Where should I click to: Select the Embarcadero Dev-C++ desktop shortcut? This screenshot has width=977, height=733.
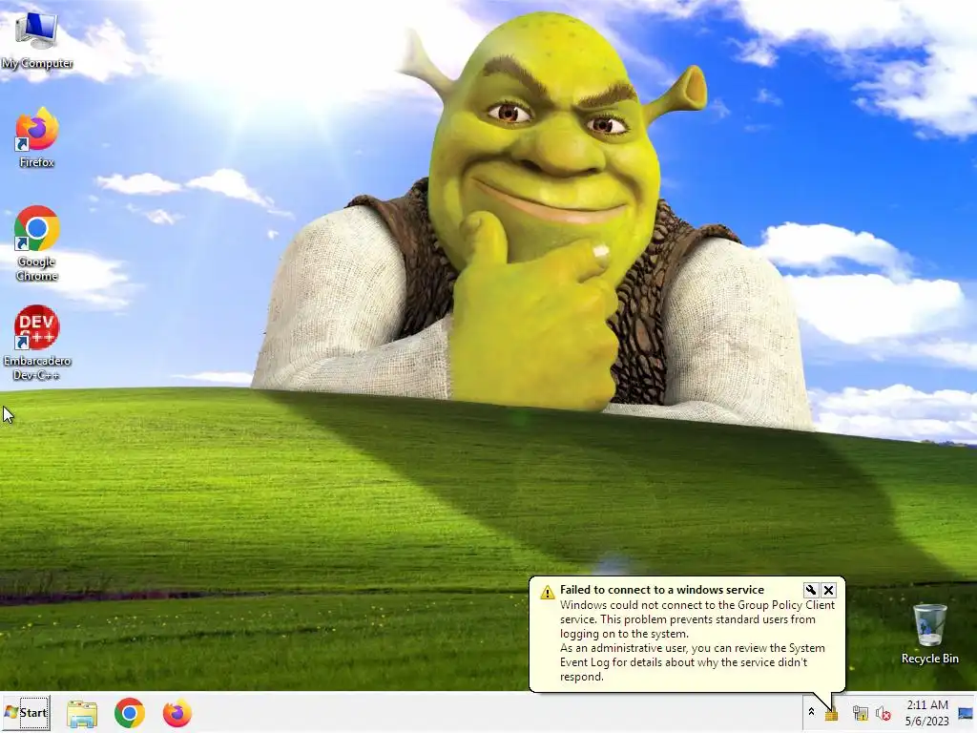[x=36, y=343]
